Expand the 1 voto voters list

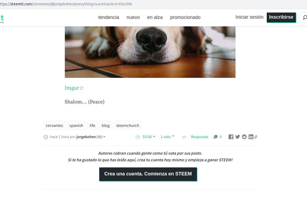click(168, 137)
